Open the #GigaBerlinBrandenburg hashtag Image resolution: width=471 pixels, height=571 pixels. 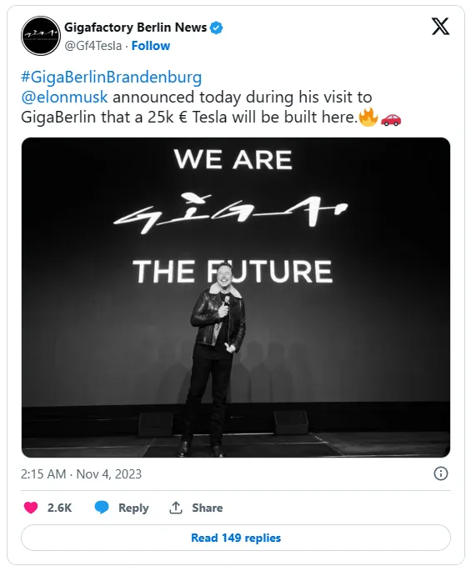click(111, 78)
